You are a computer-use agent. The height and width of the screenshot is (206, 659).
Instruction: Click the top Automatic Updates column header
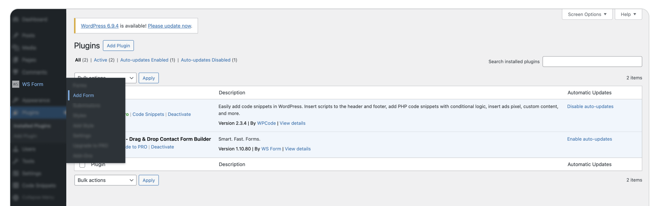pyautogui.click(x=589, y=93)
